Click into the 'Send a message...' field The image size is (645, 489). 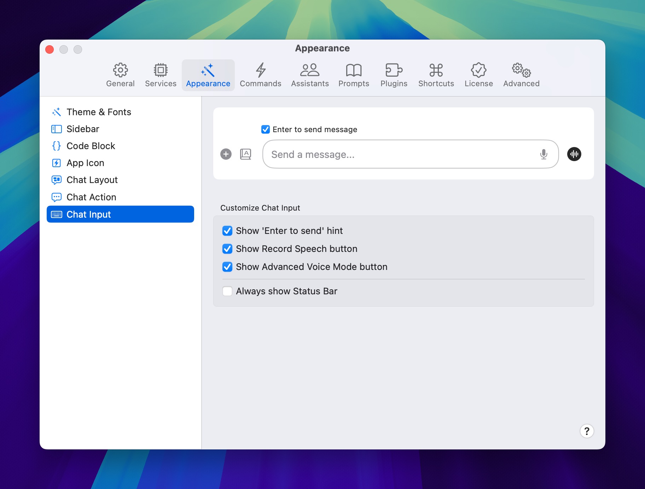click(400, 154)
